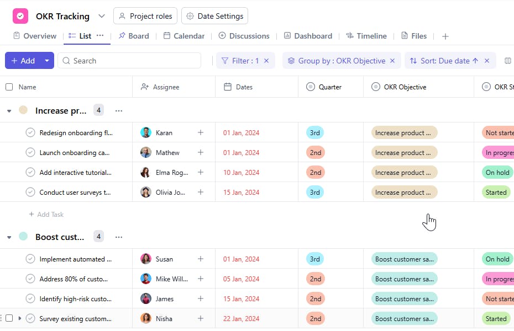
Task: Click the plus icon to add a new view tab
Action: click(445, 36)
